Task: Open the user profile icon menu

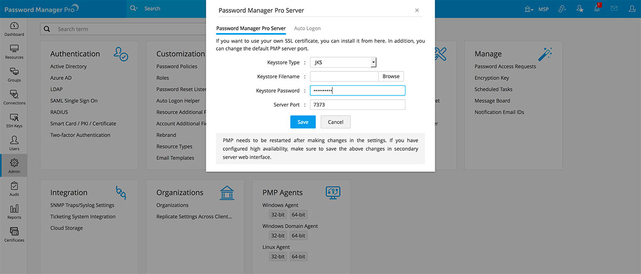Action: (x=631, y=9)
